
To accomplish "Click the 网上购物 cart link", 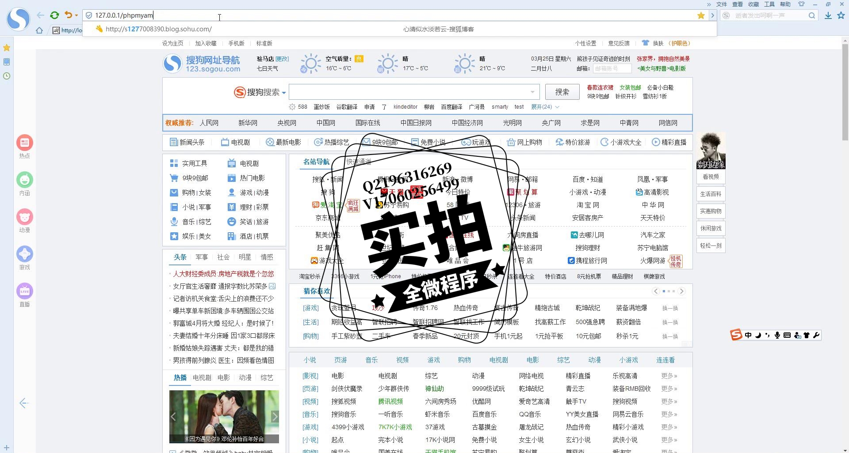I will pyautogui.click(x=524, y=142).
